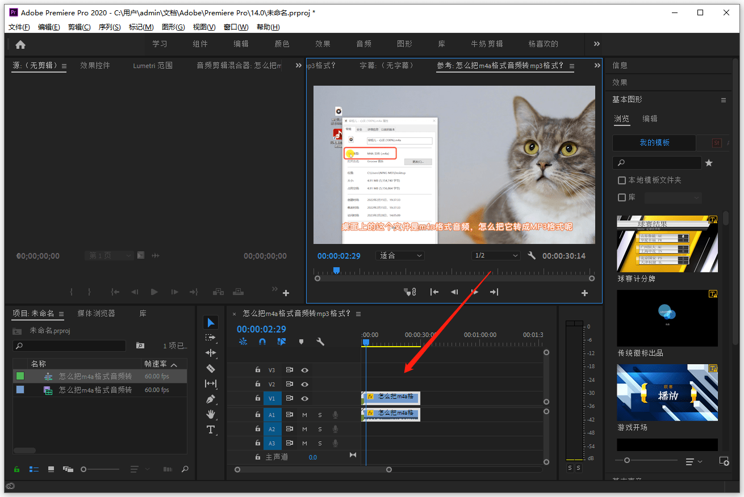Open the 效果控件 panel tab
The height and width of the screenshot is (497, 744).
(x=95, y=66)
